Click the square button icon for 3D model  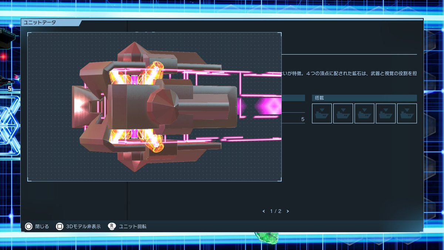(60, 226)
